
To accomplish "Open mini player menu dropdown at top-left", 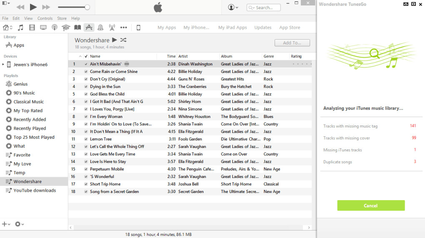I will pyautogui.click(x=6, y=3).
